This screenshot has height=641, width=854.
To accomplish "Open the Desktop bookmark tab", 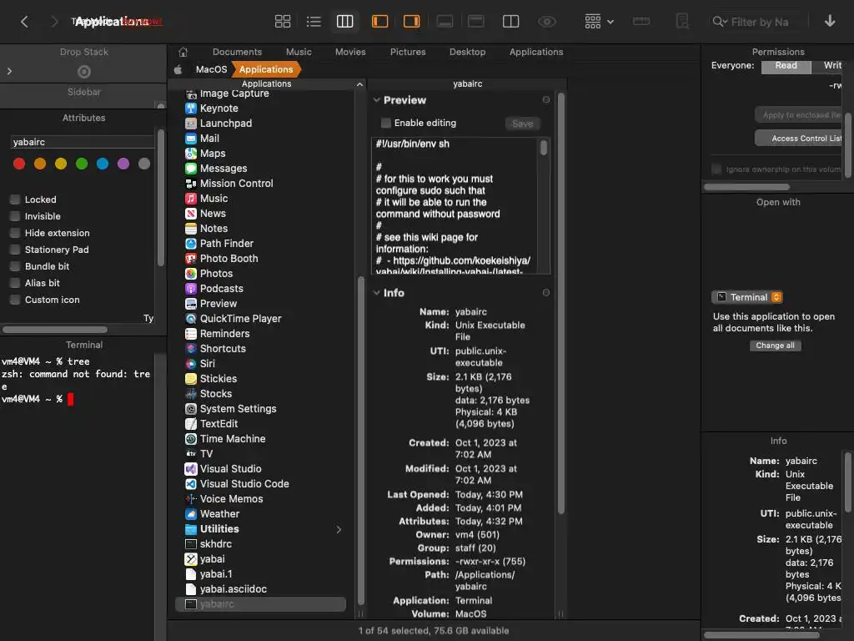I will [x=467, y=53].
